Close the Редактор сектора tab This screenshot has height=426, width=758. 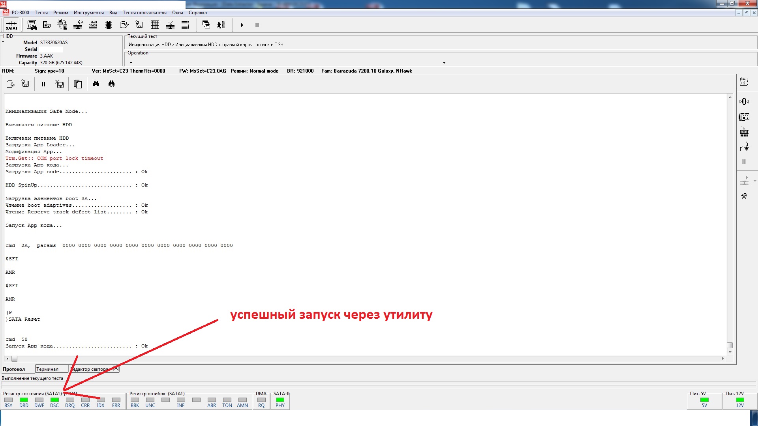coord(116,369)
